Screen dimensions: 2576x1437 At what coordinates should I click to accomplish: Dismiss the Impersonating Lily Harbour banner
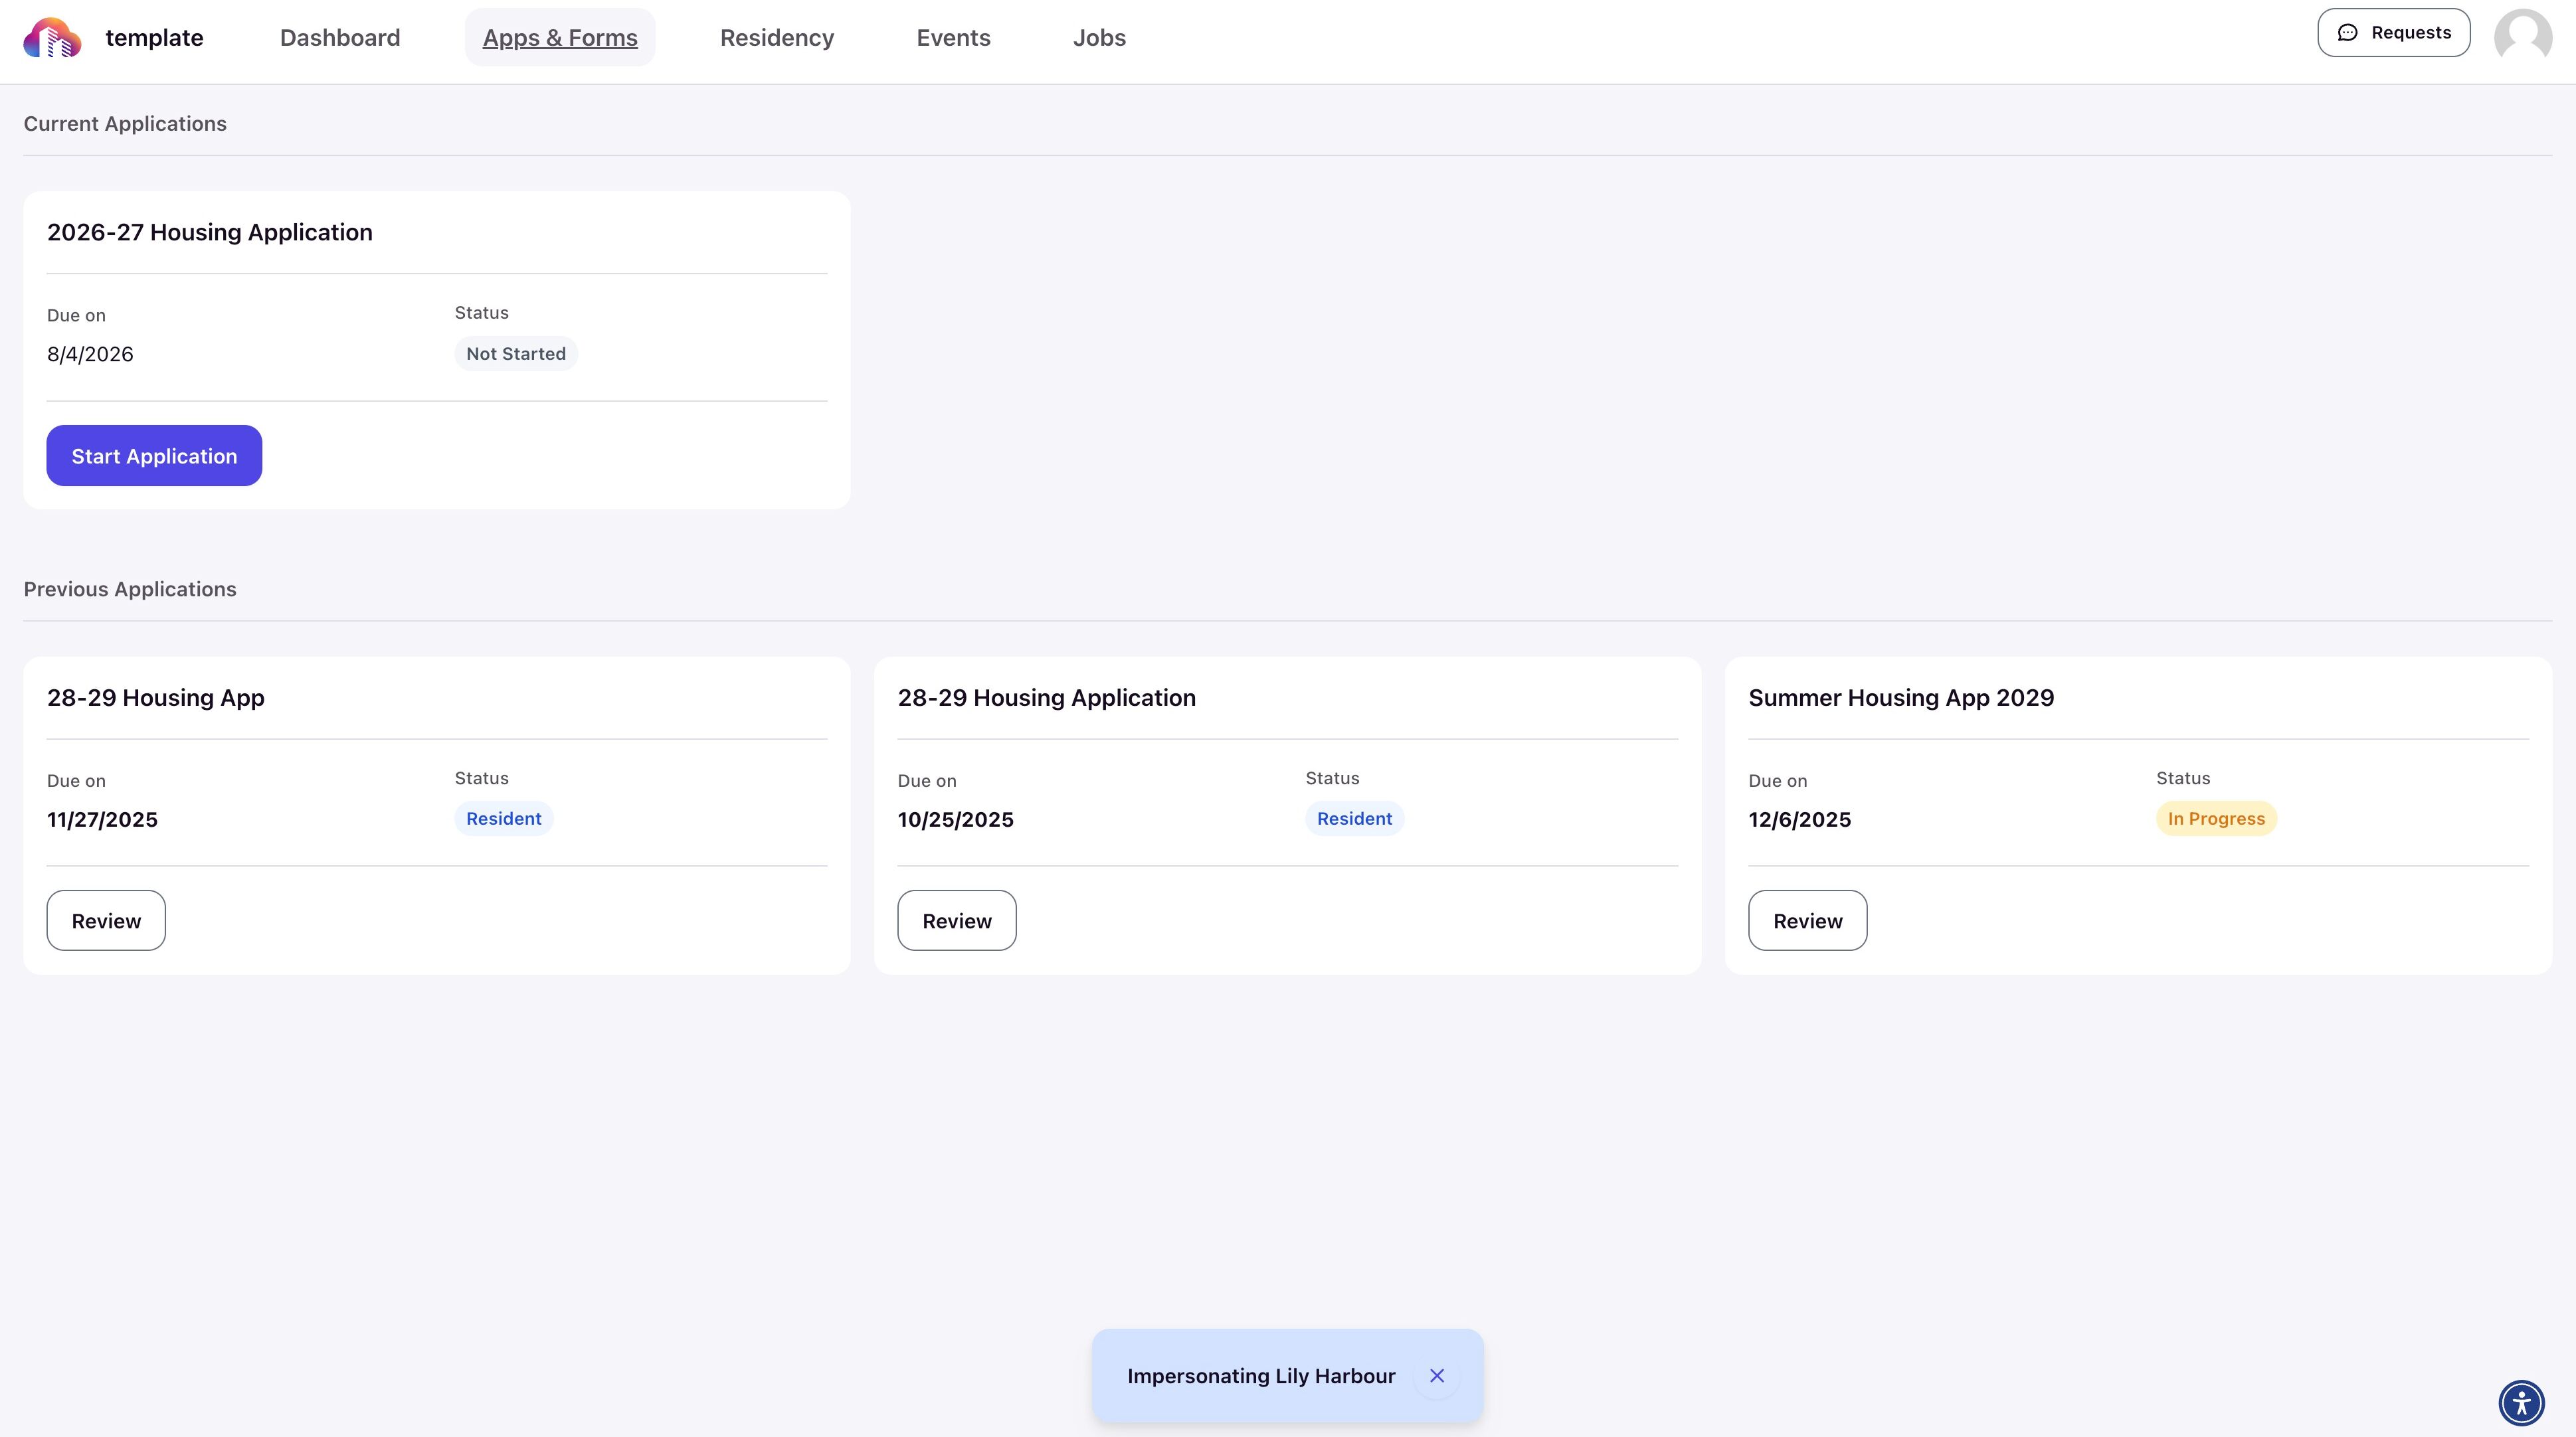1437,1376
